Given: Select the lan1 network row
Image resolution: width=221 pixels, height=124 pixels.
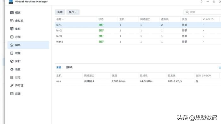Looking at the screenshot, I should click(138, 25).
